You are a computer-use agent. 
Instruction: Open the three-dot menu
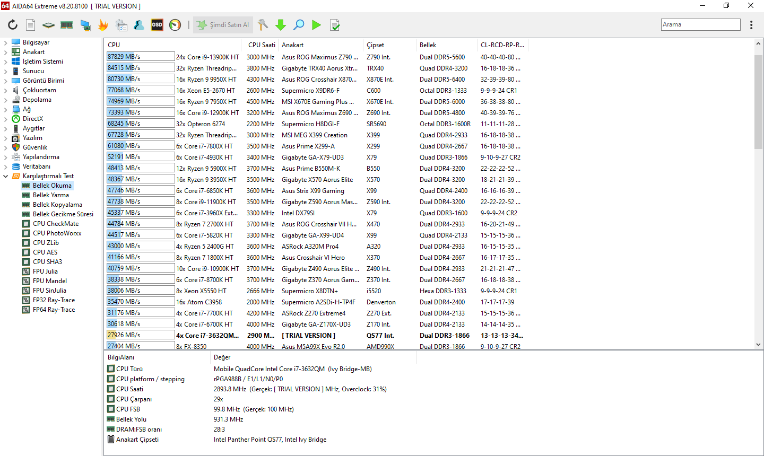click(x=751, y=25)
